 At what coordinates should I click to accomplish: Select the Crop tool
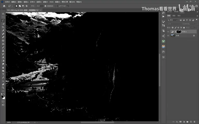click(3, 27)
